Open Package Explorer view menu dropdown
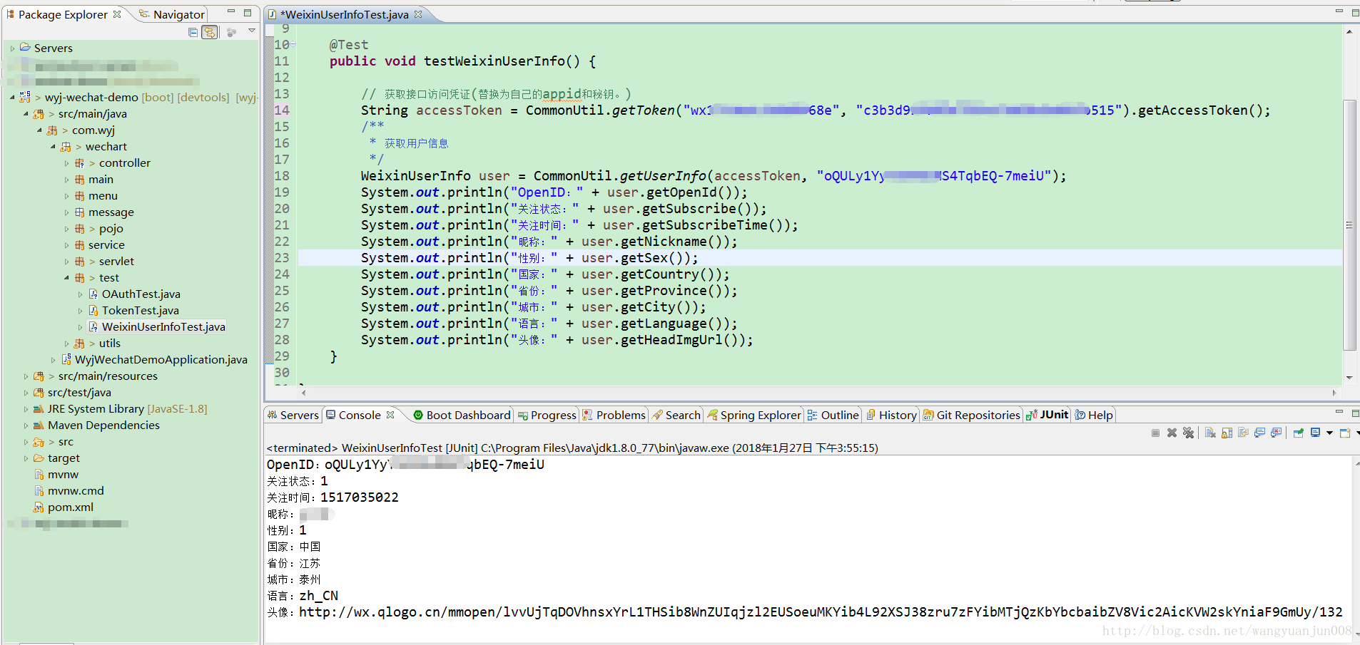Screen dimensions: 1360x645 252,31
